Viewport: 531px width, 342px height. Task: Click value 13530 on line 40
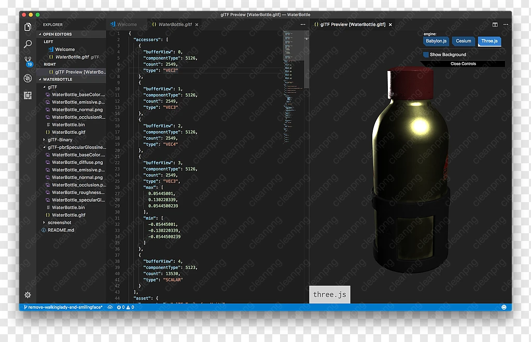click(x=173, y=274)
